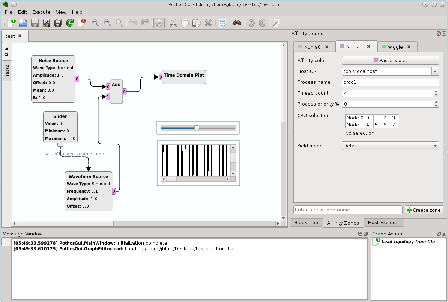This screenshot has height=302, width=448.
Task: Switch to the Test2 graph page tab
Action: tap(7, 71)
